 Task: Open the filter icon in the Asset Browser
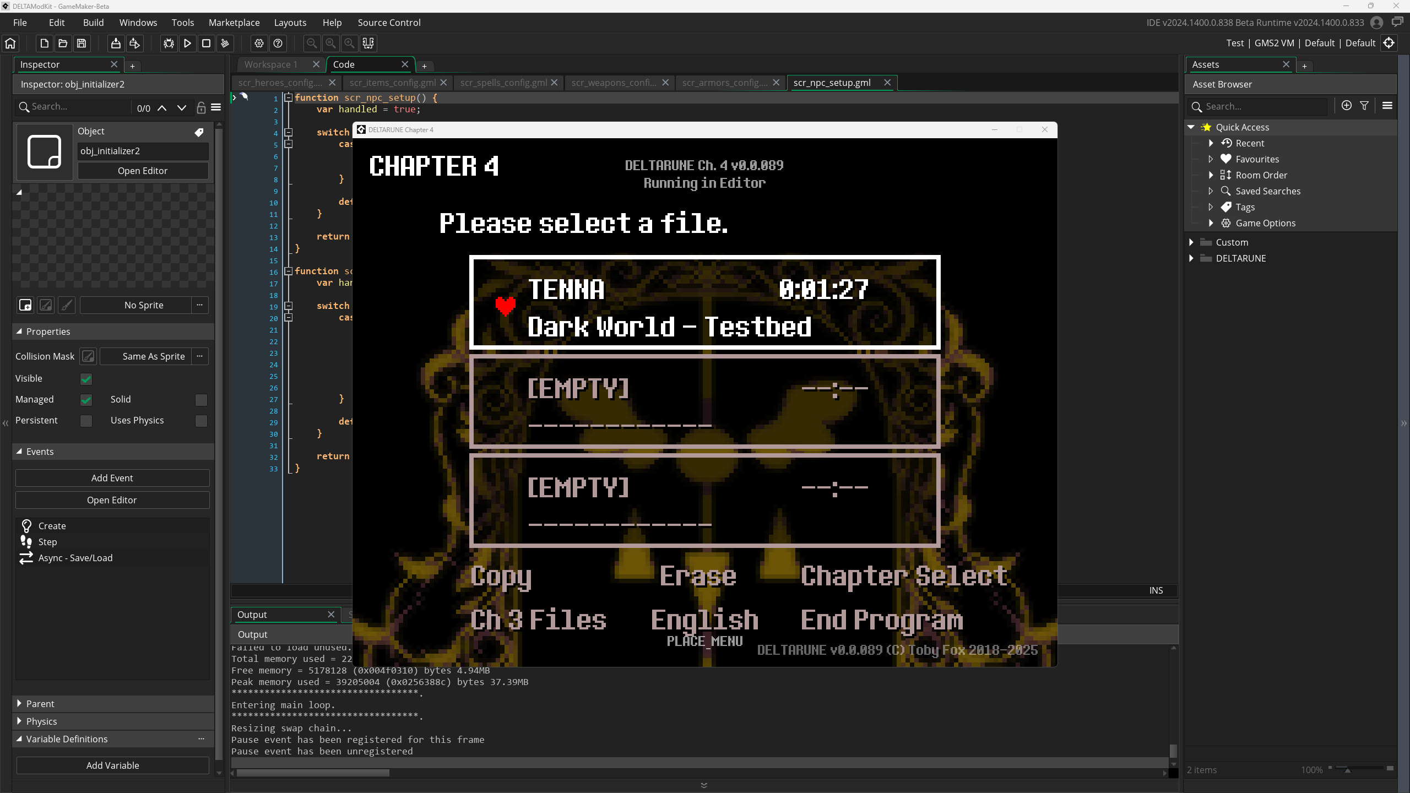(x=1364, y=105)
